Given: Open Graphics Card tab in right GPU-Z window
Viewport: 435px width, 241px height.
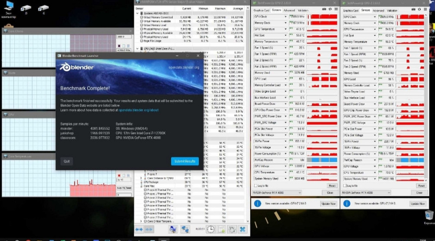Looking at the screenshot, I should pyautogui.click(x=351, y=10).
